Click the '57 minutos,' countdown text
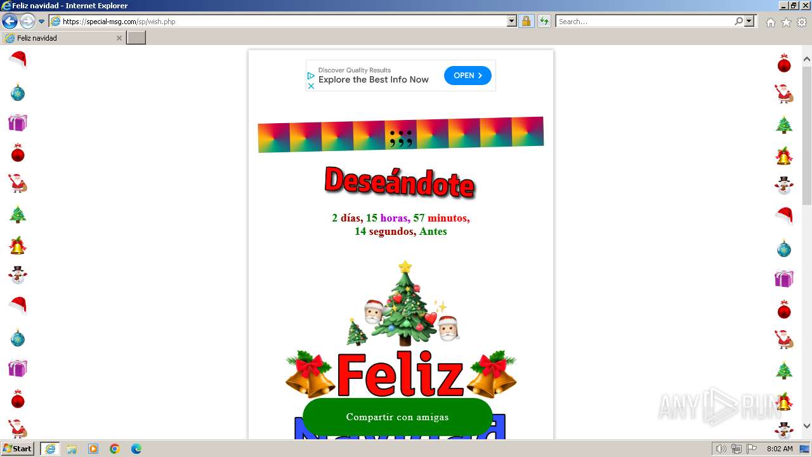812x457 pixels. pyautogui.click(x=442, y=218)
